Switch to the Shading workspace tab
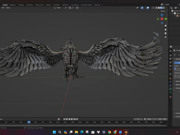 [x=48, y=5]
